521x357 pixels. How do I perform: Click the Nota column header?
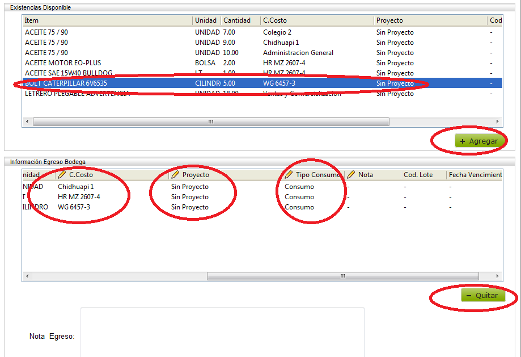point(372,175)
